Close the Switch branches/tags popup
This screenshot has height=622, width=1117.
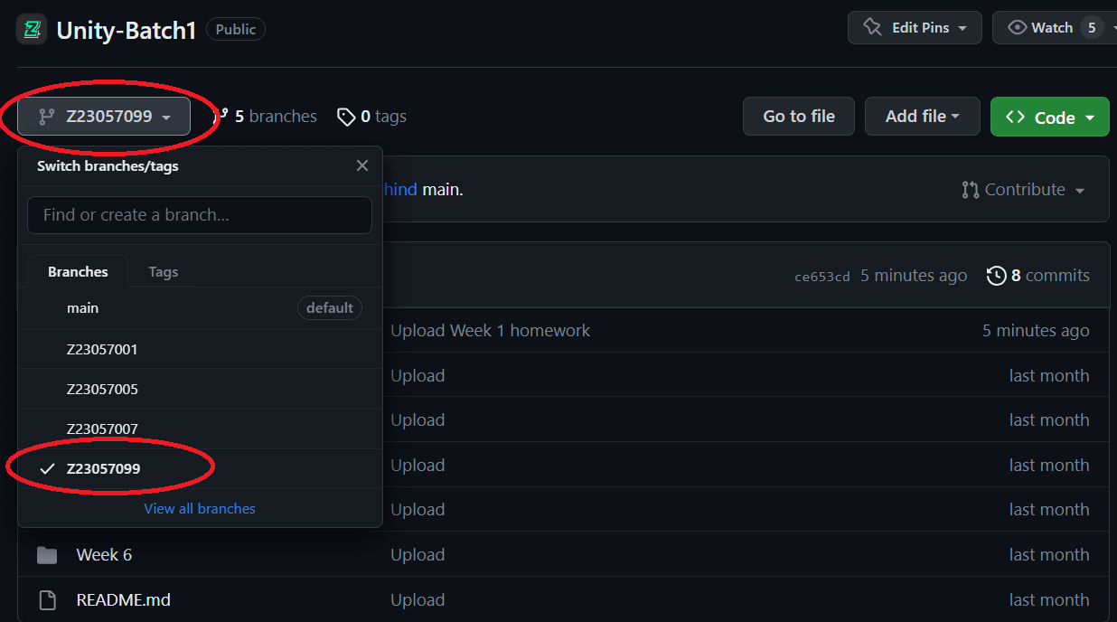click(362, 165)
